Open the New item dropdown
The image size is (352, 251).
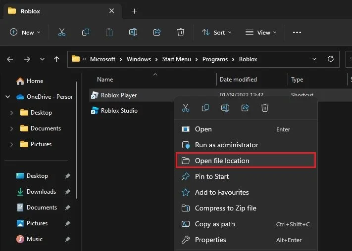pyautogui.click(x=25, y=33)
